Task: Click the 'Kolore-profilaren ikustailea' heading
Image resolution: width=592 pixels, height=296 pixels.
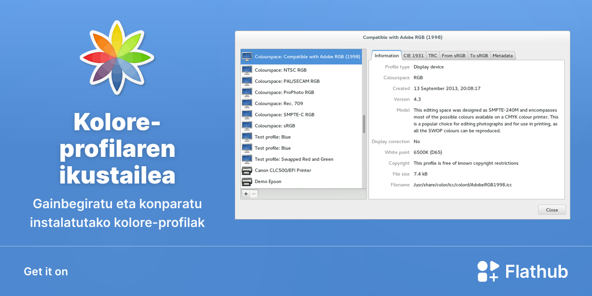Action: 117,148
